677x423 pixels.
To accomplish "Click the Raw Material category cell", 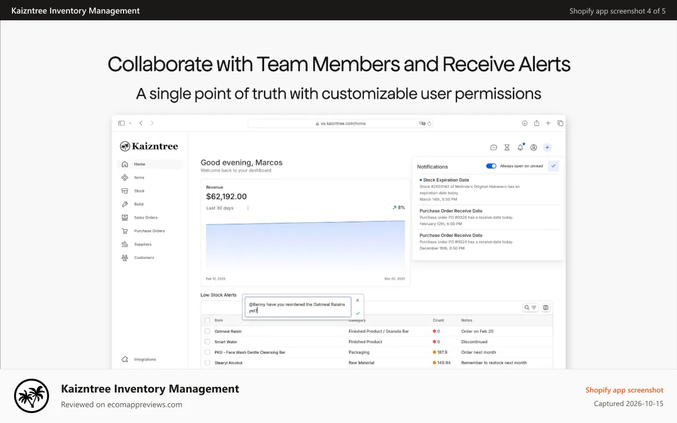I will (x=362, y=363).
